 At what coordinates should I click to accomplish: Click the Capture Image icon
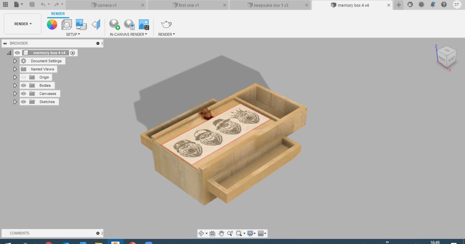pos(144,24)
